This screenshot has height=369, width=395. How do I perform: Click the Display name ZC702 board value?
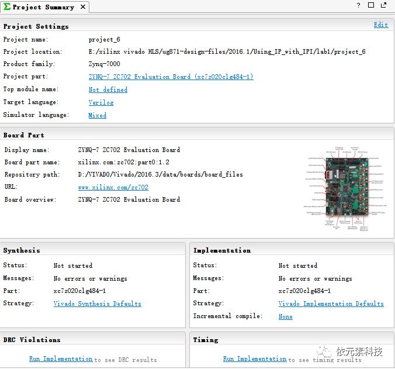(129, 150)
